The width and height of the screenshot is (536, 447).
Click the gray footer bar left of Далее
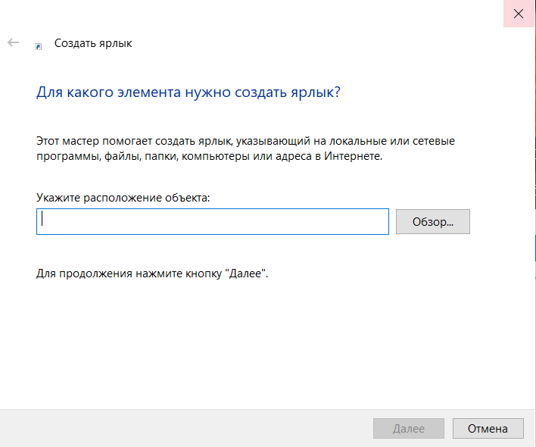click(185, 429)
